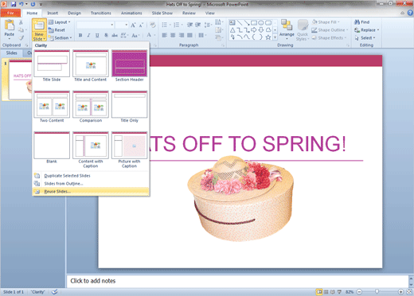Click the Format Painter brush icon

click(21, 38)
